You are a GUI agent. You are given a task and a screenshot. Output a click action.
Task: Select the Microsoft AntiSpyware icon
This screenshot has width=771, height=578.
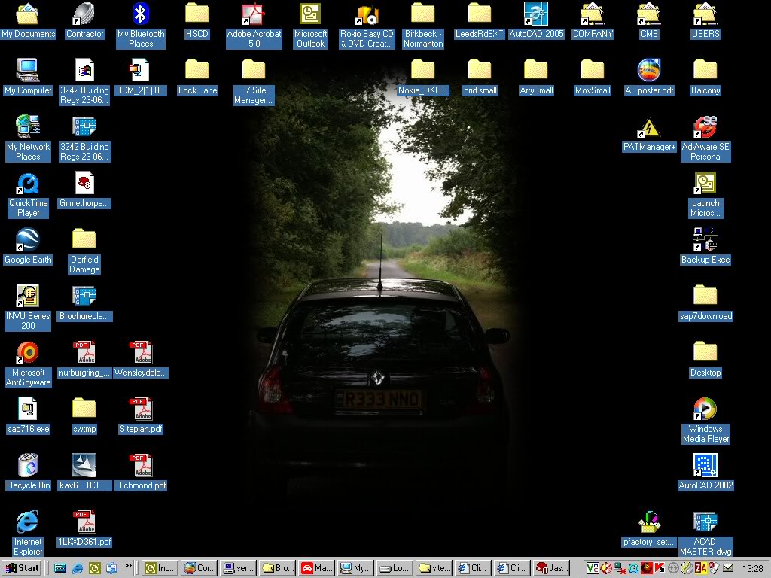[28, 353]
